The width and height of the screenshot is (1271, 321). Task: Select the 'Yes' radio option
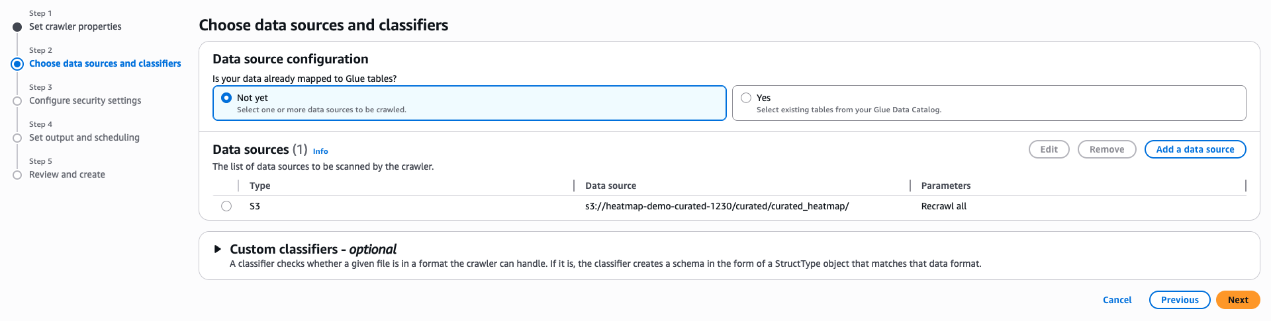pos(746,98)
